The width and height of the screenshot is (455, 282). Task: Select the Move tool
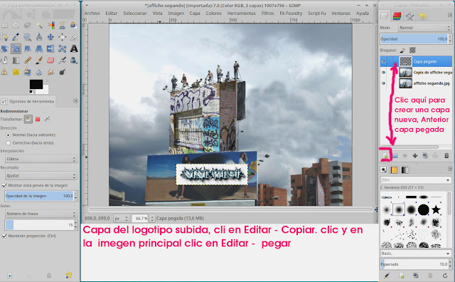50,37
